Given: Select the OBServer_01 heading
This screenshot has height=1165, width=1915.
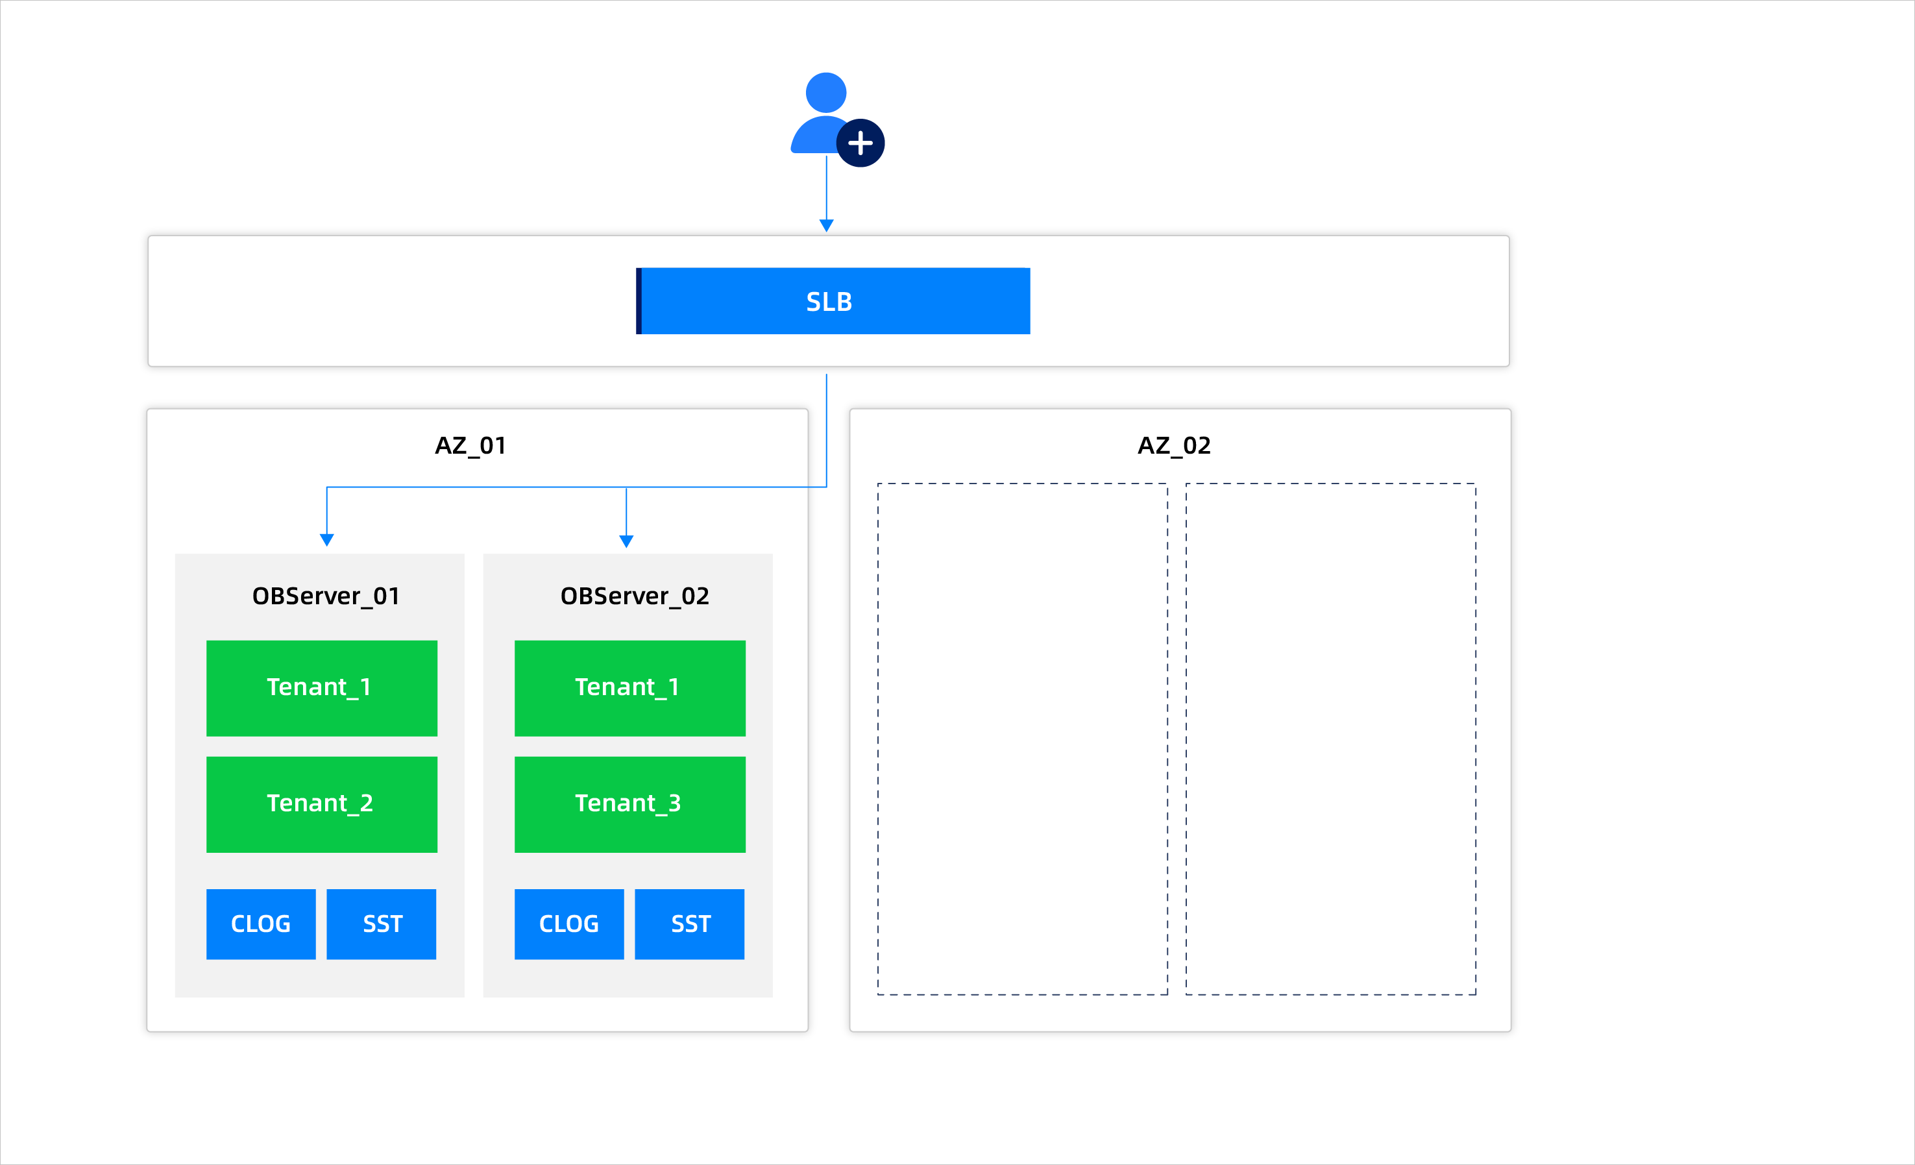Looking at the screenshot, I should click(x=326, y=596).
